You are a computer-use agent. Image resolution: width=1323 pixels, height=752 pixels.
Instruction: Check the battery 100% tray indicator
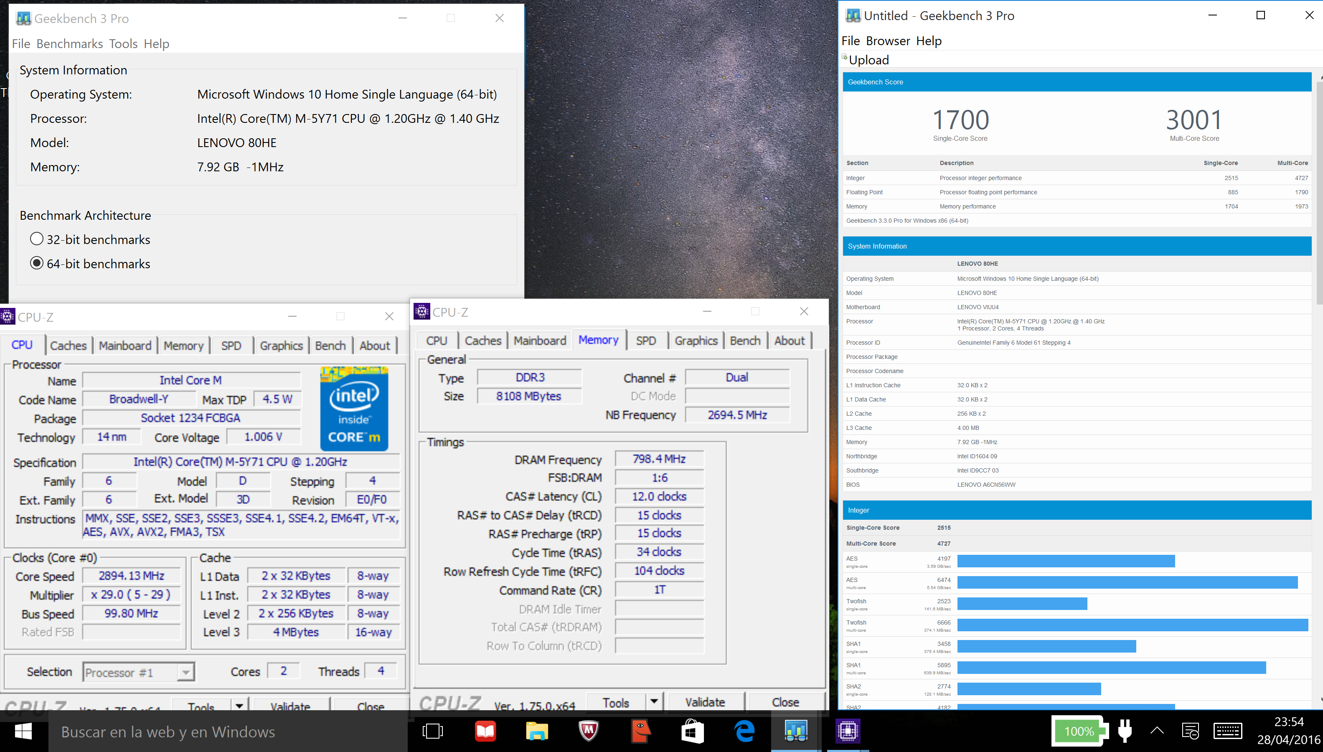coord(1079,731)
